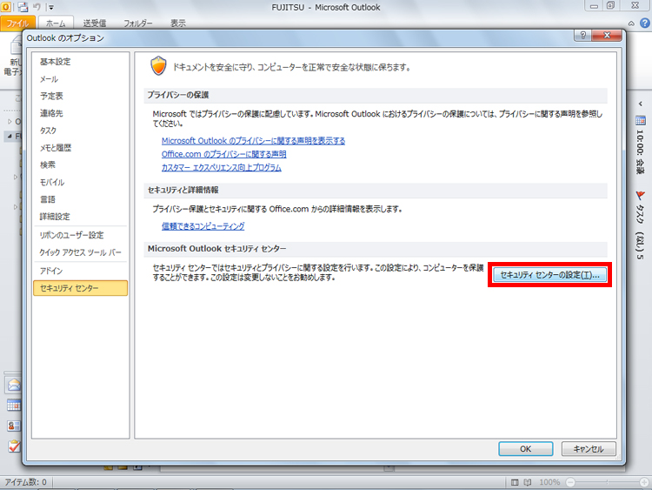This screenshot has height=490, width=652.
Task: Minimize the main Outlook window
Action: tap(595, 6)
